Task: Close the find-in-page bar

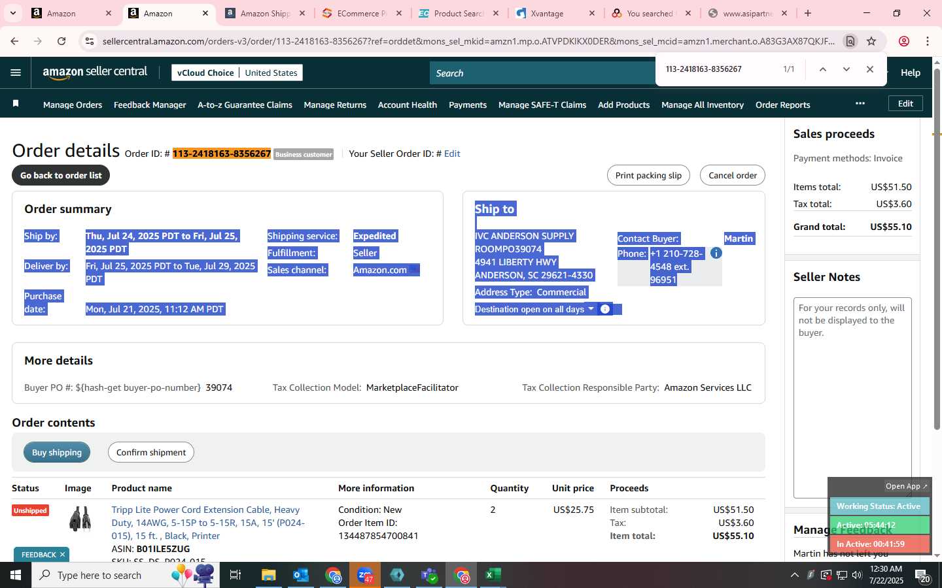Action: (870, 69)
